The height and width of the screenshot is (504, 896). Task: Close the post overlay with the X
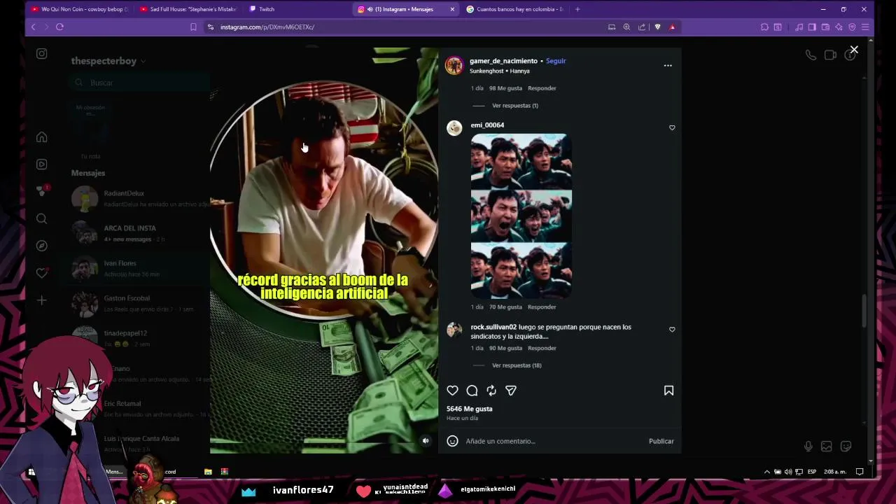point(854,50)
